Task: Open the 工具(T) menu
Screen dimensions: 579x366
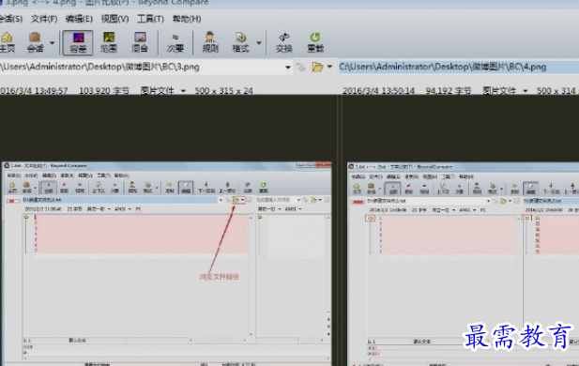Action: 150,19
